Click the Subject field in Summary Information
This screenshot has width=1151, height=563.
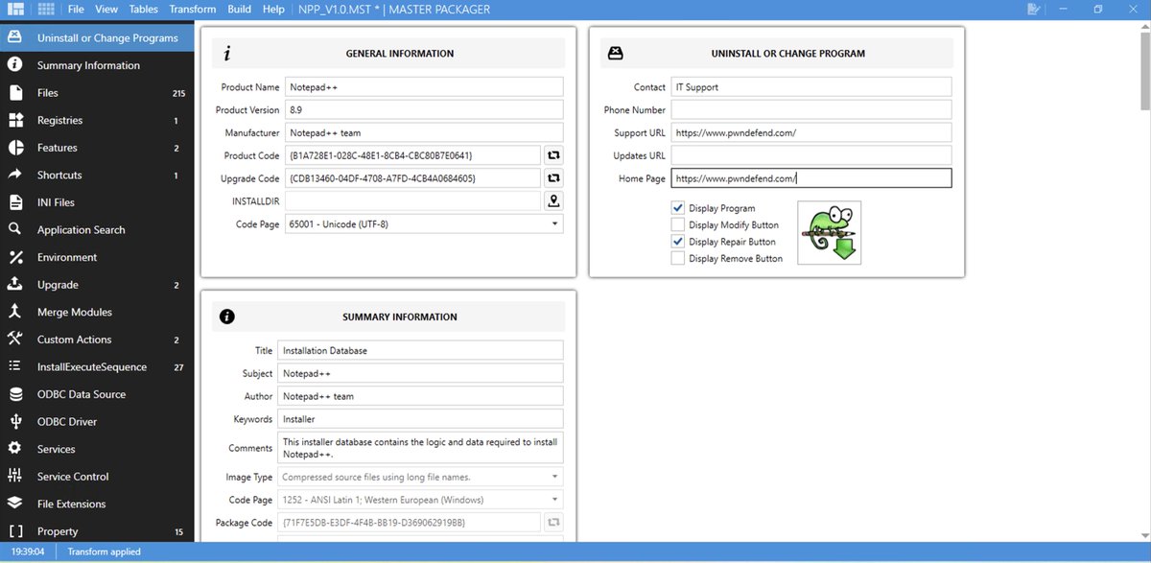tap(420, 373)
